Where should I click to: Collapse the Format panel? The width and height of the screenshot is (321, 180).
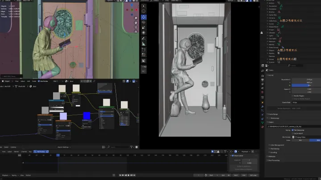pos(270,75)
